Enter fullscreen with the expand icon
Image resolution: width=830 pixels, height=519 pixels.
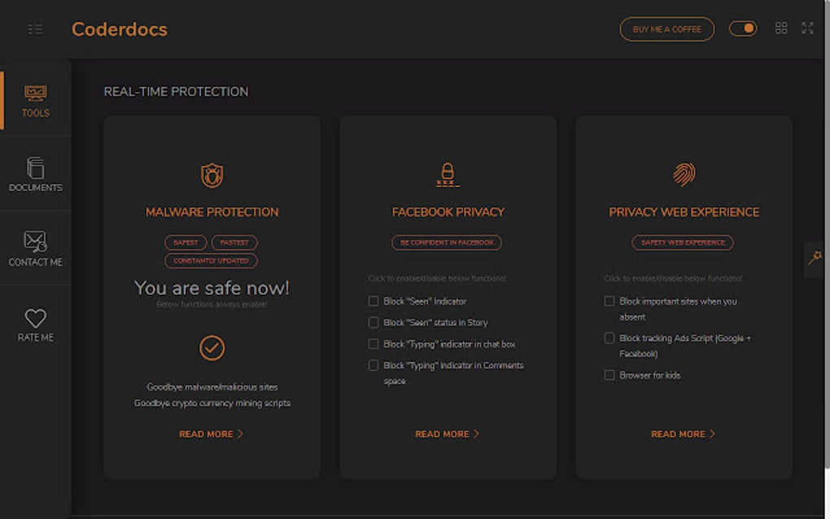pyautogui.click(x=807, y=28)
